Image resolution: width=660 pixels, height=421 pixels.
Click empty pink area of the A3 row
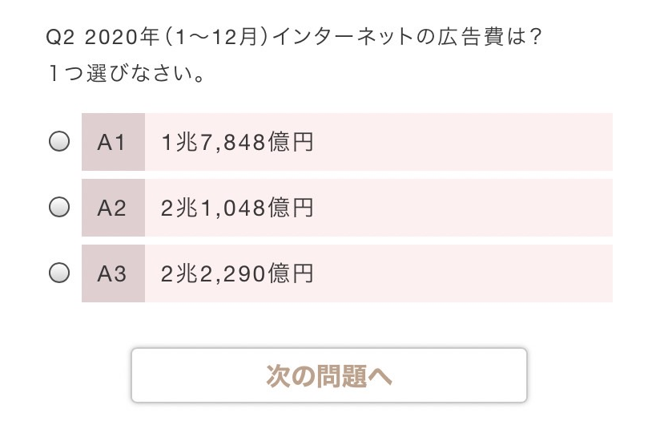click(x=465, y=274)
